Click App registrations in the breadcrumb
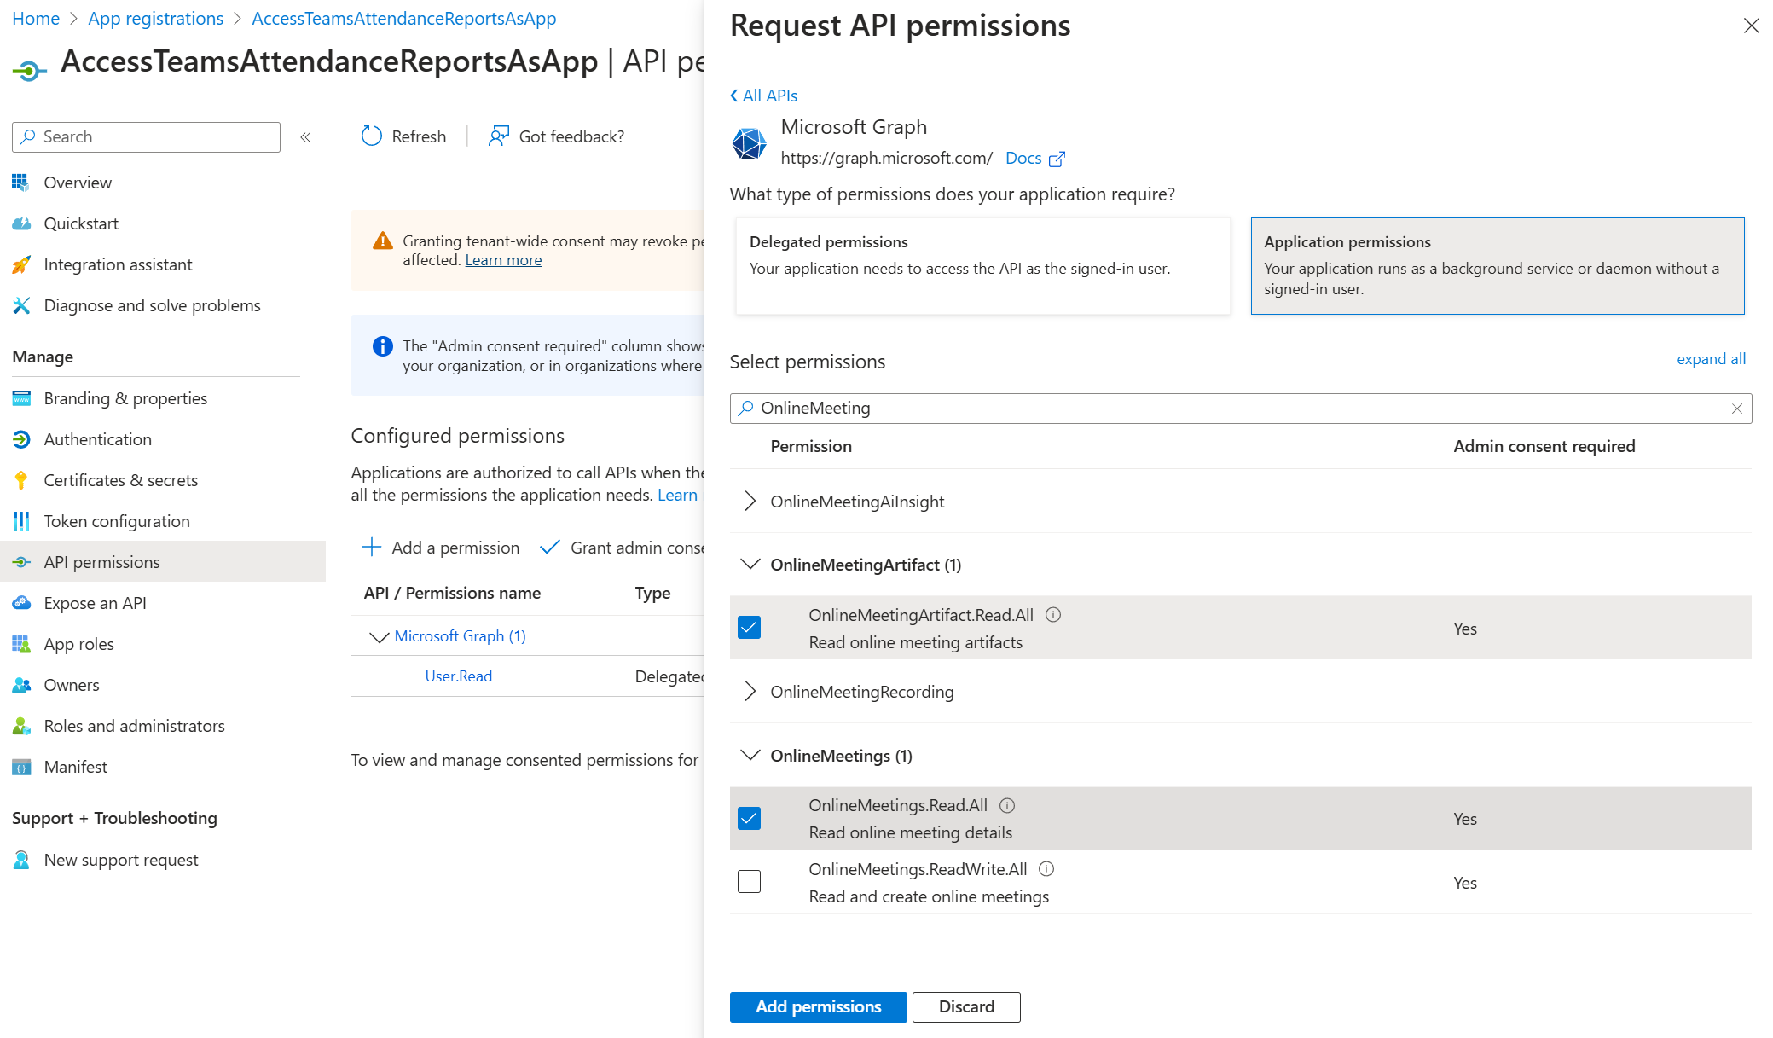The width and height of the screenshot is (1773, 1038). click(155, 19)
